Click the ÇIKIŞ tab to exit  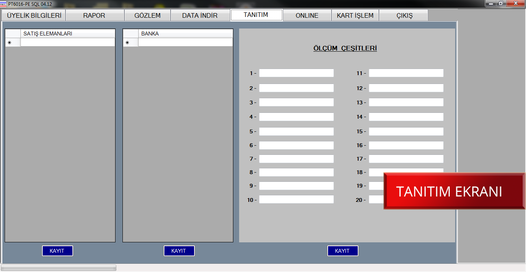[404, 15]
